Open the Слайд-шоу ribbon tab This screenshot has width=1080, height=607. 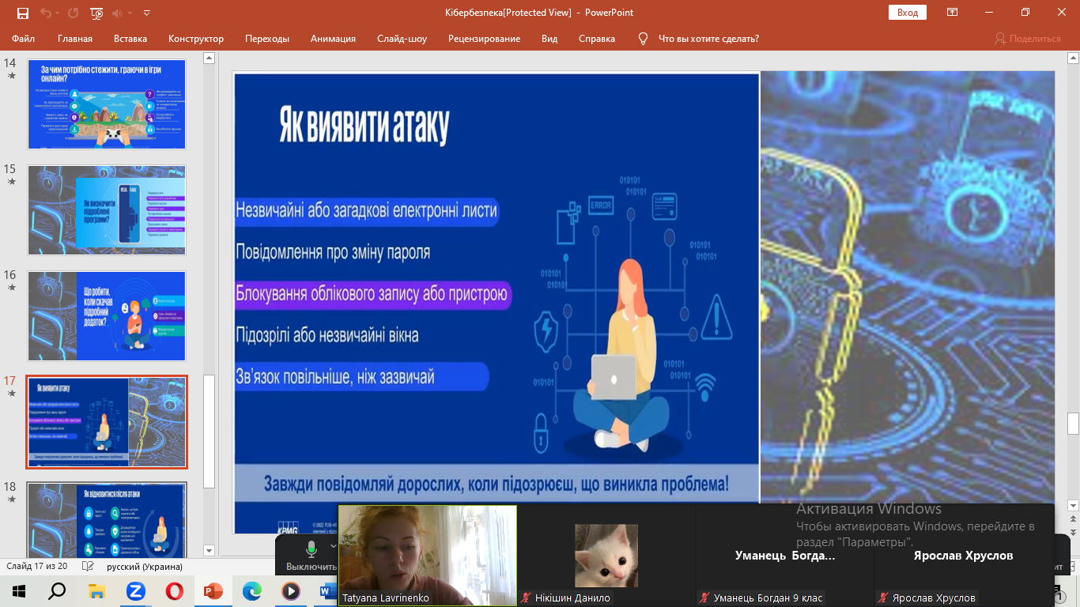402,39
